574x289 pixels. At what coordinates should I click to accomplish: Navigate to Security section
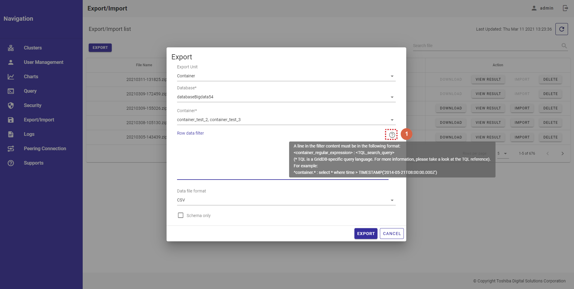[33, 106]
